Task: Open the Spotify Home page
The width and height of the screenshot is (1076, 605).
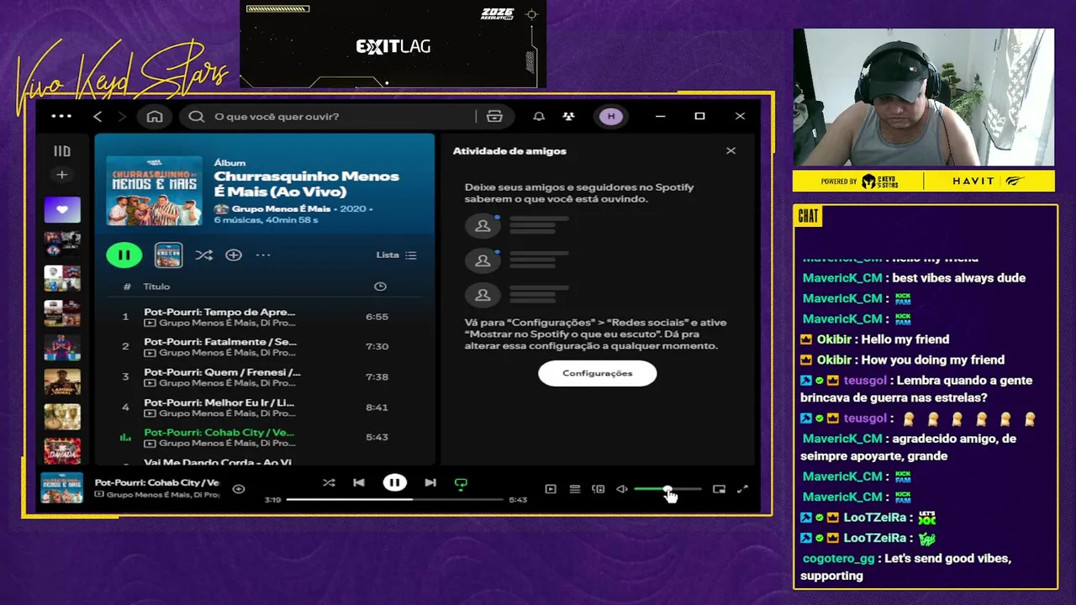Action: [155, 116]
